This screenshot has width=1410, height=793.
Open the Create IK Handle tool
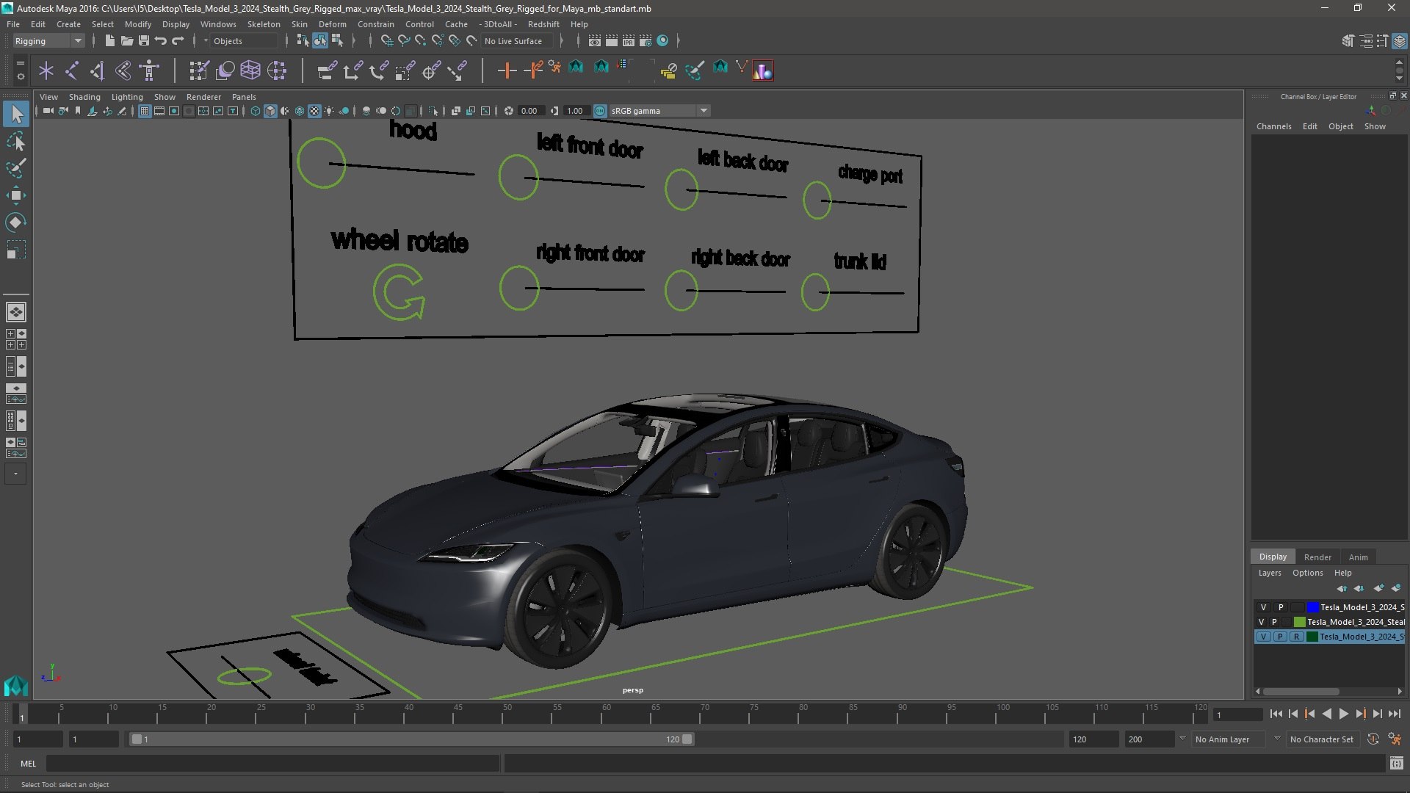[98, 70]
